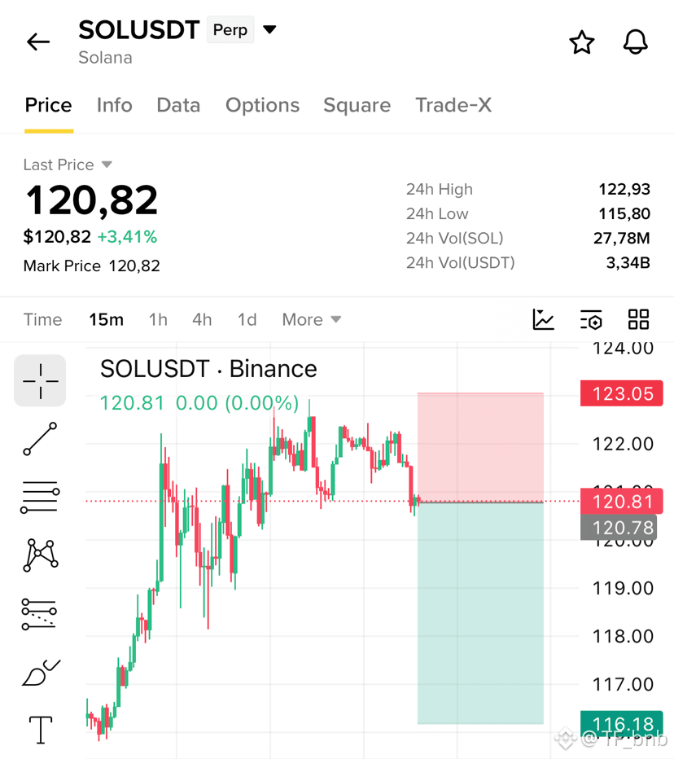
Task: Switch to the Info tab
Action: pos(114,105)
